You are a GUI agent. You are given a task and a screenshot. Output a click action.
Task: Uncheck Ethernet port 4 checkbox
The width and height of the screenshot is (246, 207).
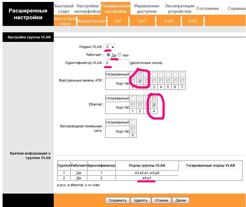click(x=154, y=105)
